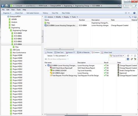
Task: Open the Help menu
Action: pos(24,10)
